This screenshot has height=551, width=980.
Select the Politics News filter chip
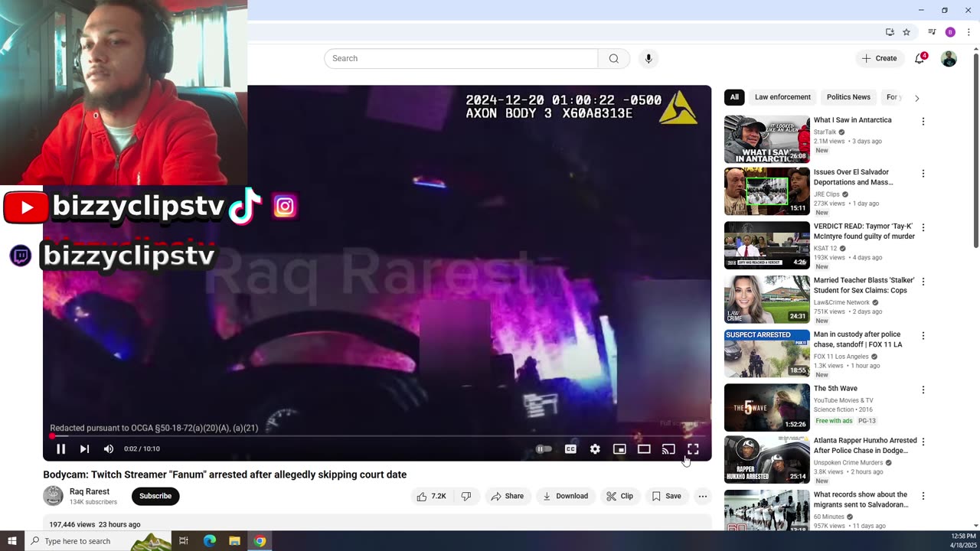[848, 97]
